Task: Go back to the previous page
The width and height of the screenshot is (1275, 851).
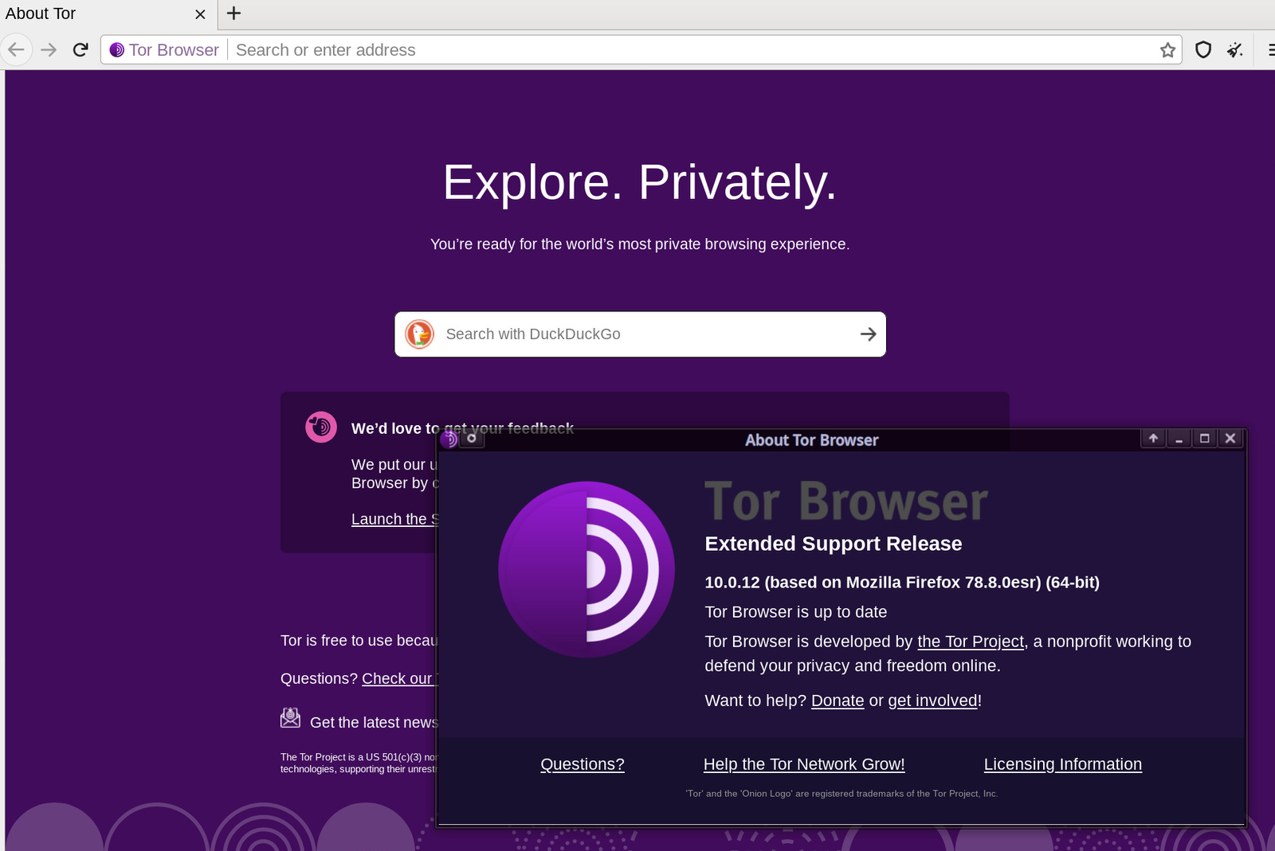Action: pyautogui.click(x=16, y=50)
